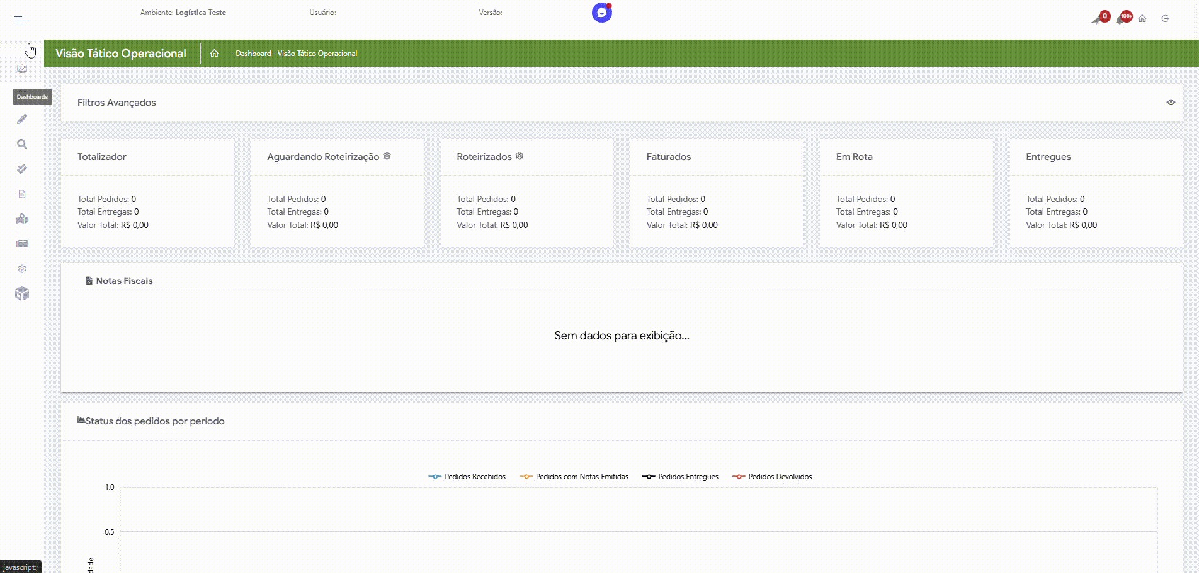Open the map marker sidebar icon
This screenshot has height=573, width=1199.
(x=22, y=218)
